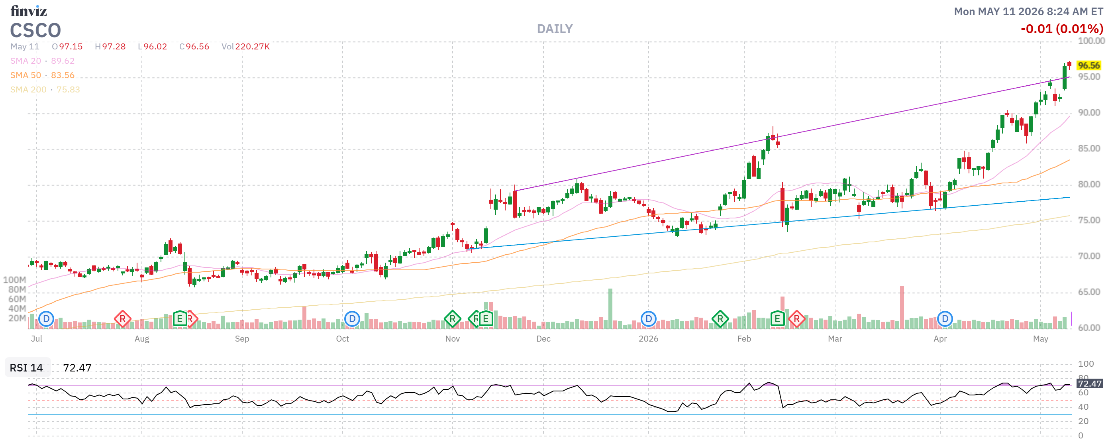
Task: Click the 90.00 price axis label
Action: (1089, 113)
